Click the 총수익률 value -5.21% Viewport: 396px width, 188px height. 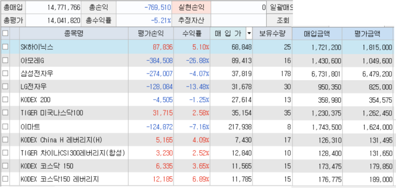pyautogui.click(x=161, y=20)
